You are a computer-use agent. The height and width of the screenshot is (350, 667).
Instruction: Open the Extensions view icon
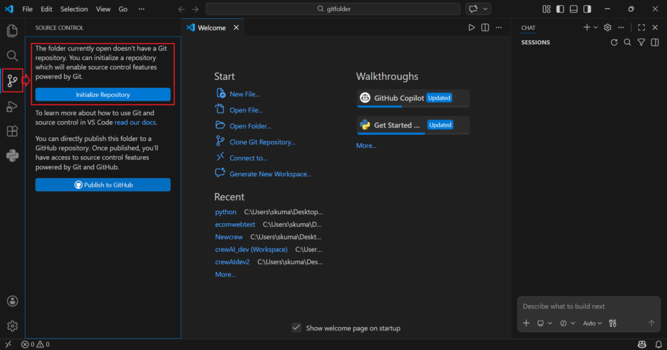coord(12,131)
